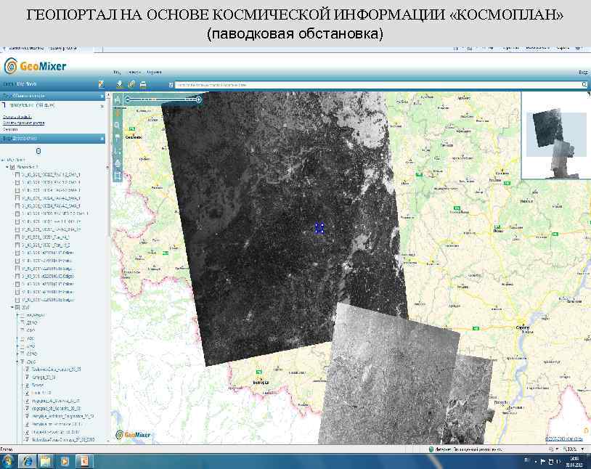Open the Windows Start menu
Image resolution: width=591 pixels, height=469 pixels.
[7, 462]
